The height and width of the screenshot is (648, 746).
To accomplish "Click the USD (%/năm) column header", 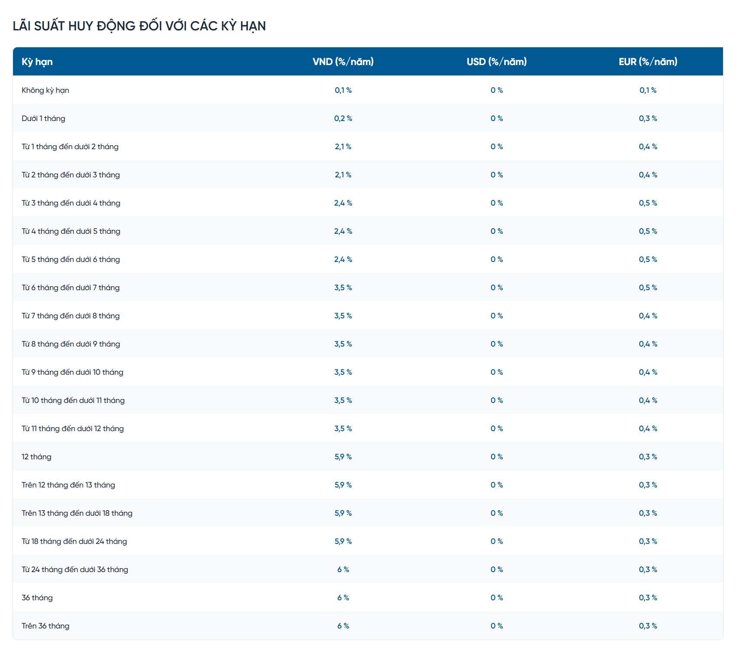I will pyautogui.click(x=497, y=62).
